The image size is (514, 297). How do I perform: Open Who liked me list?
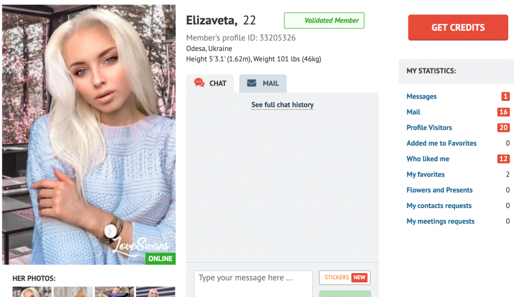428,159
